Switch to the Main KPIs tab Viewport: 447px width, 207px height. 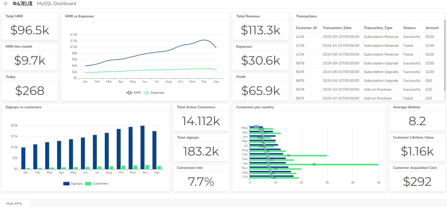pyautogui.click(x=14, y=204)
